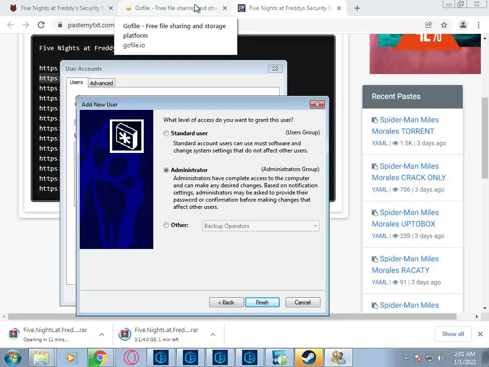The width and height of the screenshot is (489, 367).
Task: Share this page icon
Action: pos(429,25)
